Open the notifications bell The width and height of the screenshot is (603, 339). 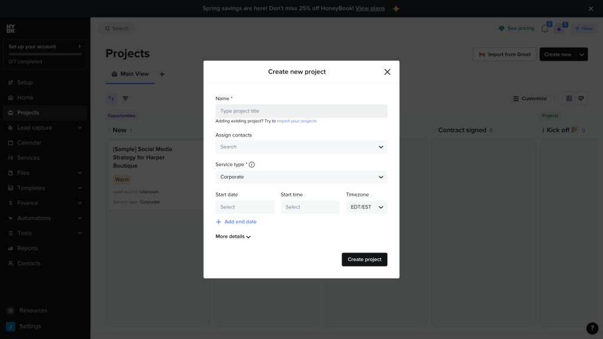pyautogui.click(x=545, y=28)
